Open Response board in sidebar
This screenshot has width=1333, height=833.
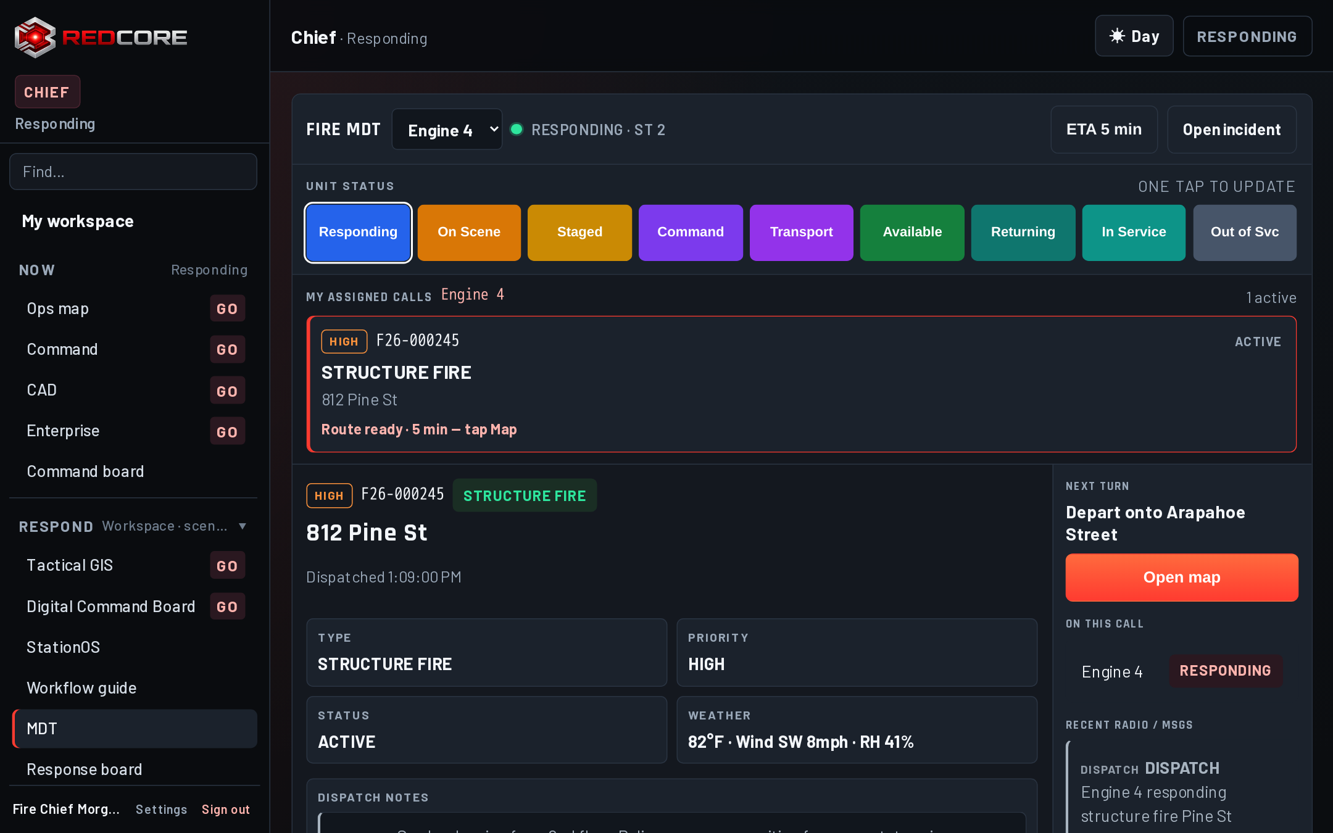coord(85,769)
